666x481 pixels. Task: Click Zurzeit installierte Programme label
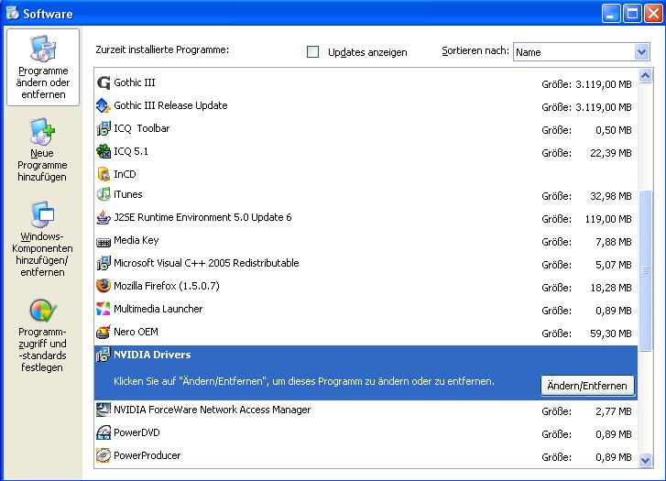click(x=162, y=49)
